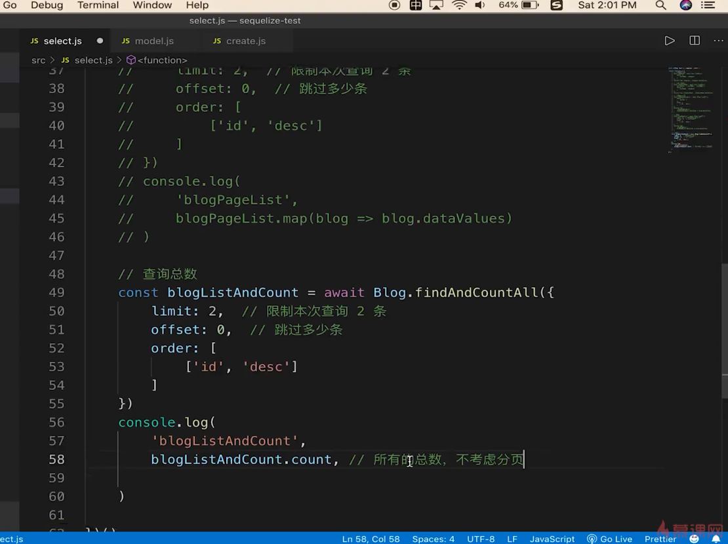Click the AirPlay display icon
Screen dimensions: 728x544
coord(436,5)
